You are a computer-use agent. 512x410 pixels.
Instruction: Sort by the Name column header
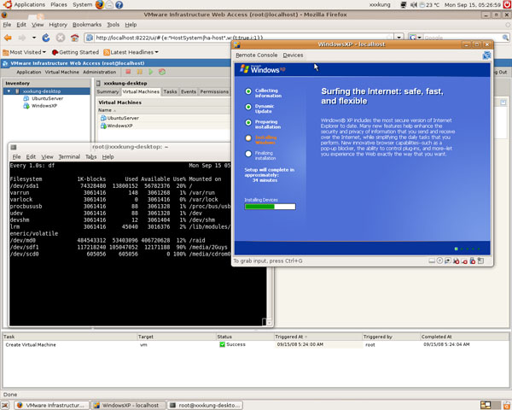pos(108,110)
